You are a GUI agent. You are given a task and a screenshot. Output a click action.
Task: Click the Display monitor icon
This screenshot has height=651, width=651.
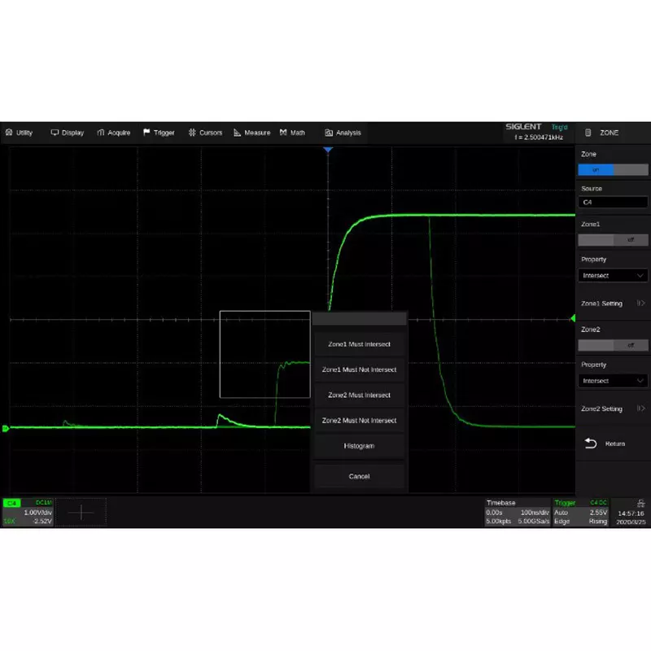55,133
